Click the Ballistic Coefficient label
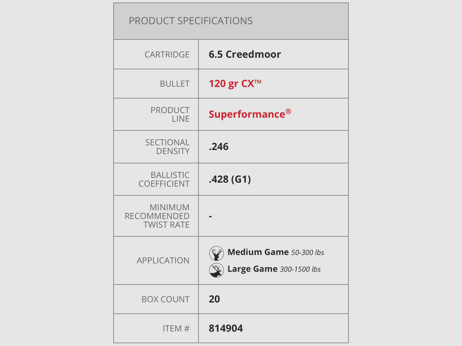The image size is (462, 346). click(164, 179)
